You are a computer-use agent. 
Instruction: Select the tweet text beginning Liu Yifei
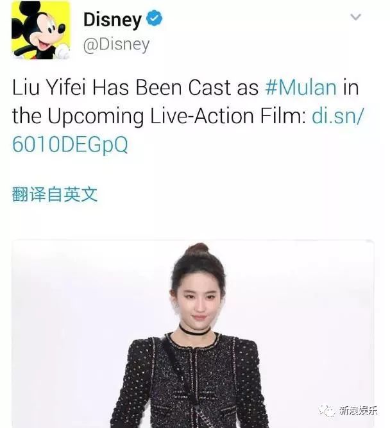[188, 116]
